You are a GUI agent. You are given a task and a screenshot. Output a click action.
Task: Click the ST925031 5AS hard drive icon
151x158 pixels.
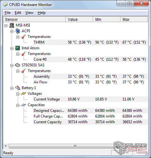[18, 65]
